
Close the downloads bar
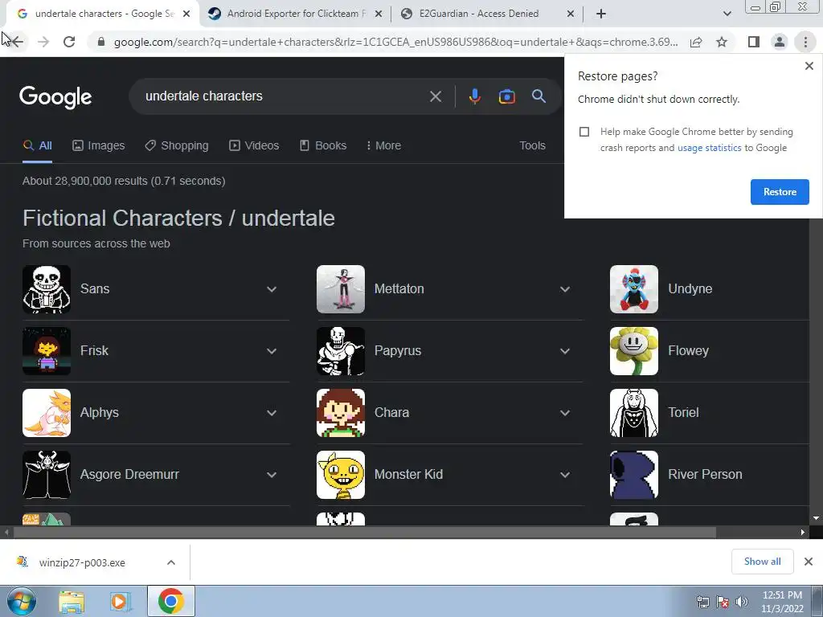809,562
